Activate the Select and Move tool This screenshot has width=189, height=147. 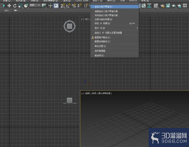coord(9,6)
